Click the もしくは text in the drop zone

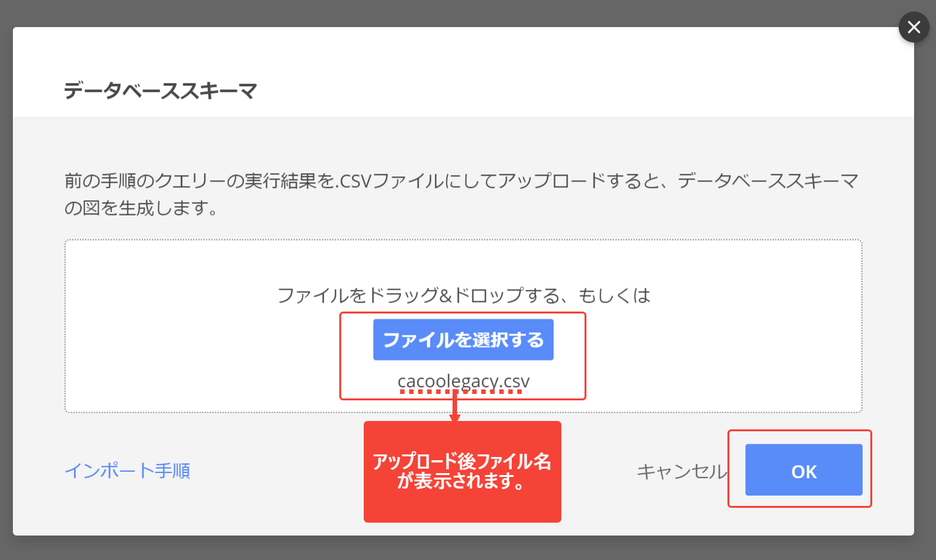pos(615,295)
